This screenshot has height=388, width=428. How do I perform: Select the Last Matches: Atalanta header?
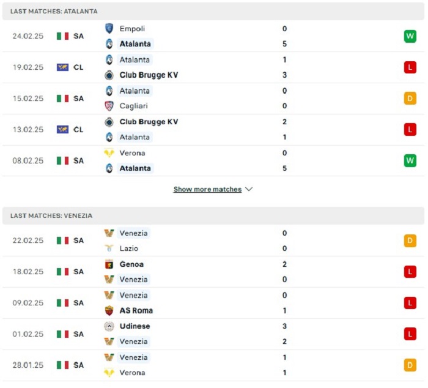54,11
